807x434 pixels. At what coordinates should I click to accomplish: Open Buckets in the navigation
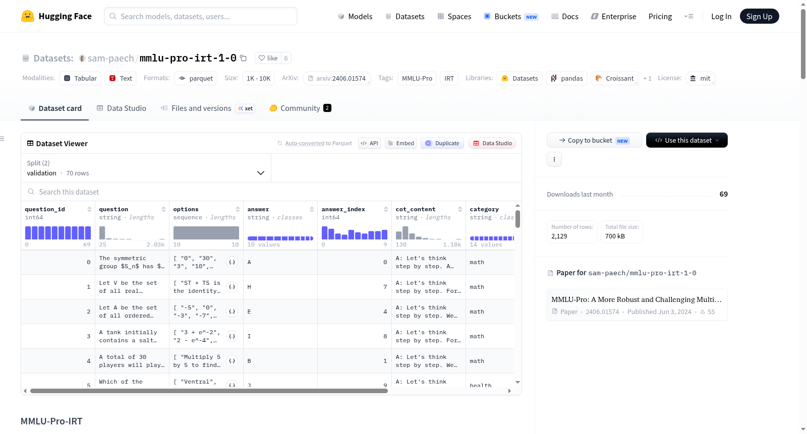tap(511, 16)
